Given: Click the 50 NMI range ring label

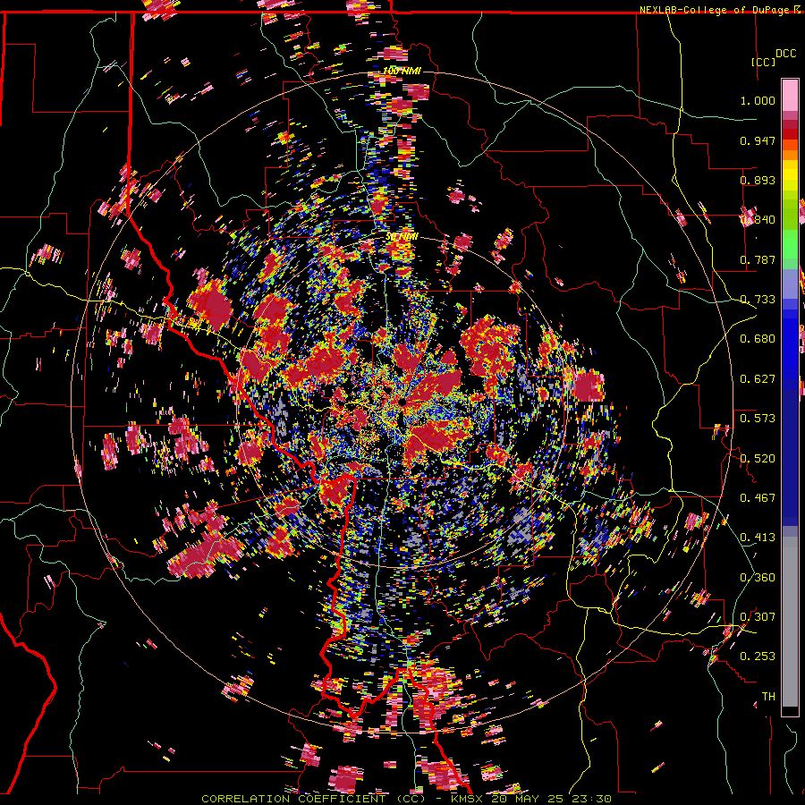Looking at the screenshot, I should point(402,237).
